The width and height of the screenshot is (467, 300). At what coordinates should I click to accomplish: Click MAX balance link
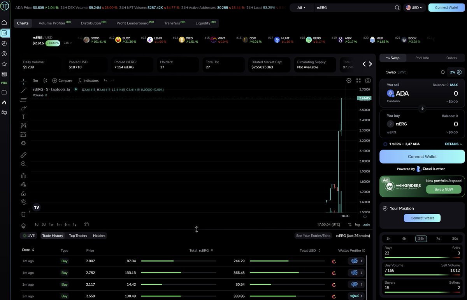point(454,85)
